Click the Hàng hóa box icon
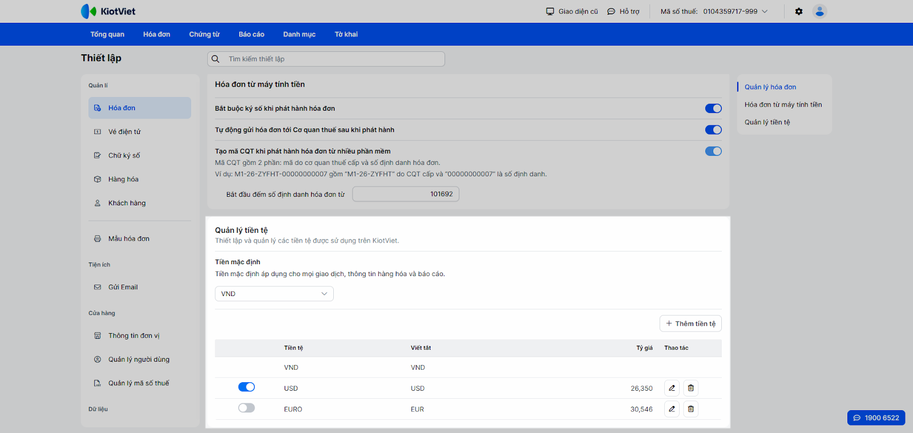 (98, 179)
